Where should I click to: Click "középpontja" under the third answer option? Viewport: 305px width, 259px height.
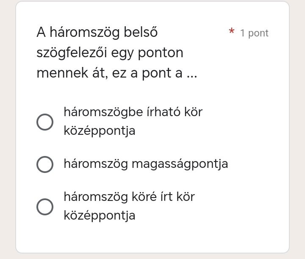tap(100, 215)
